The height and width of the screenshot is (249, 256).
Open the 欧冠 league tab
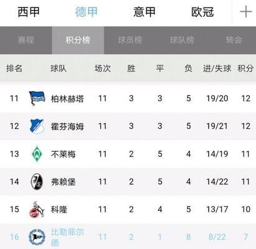click(x=202, y=12)
